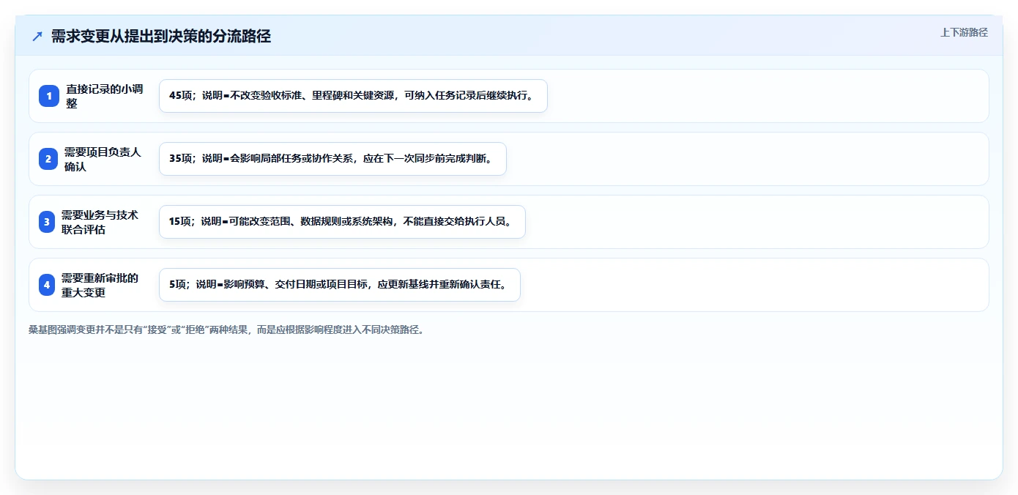
Task: Click the description box starting with 35项
Action: (x=332, y=159)
